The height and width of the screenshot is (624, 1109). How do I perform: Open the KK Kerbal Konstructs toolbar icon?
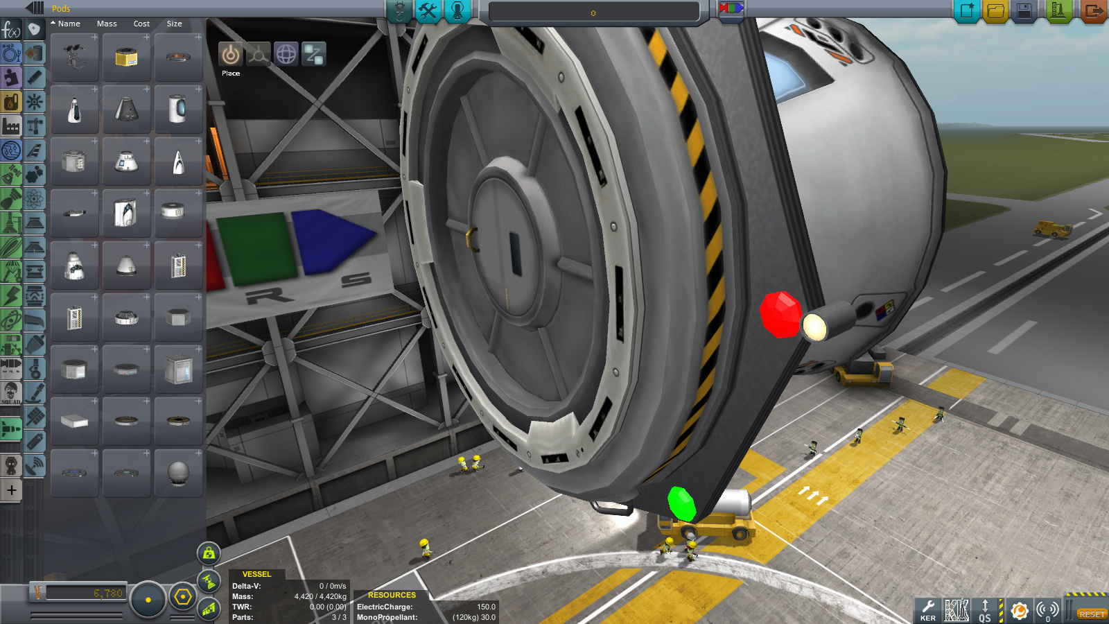[957, 610]
